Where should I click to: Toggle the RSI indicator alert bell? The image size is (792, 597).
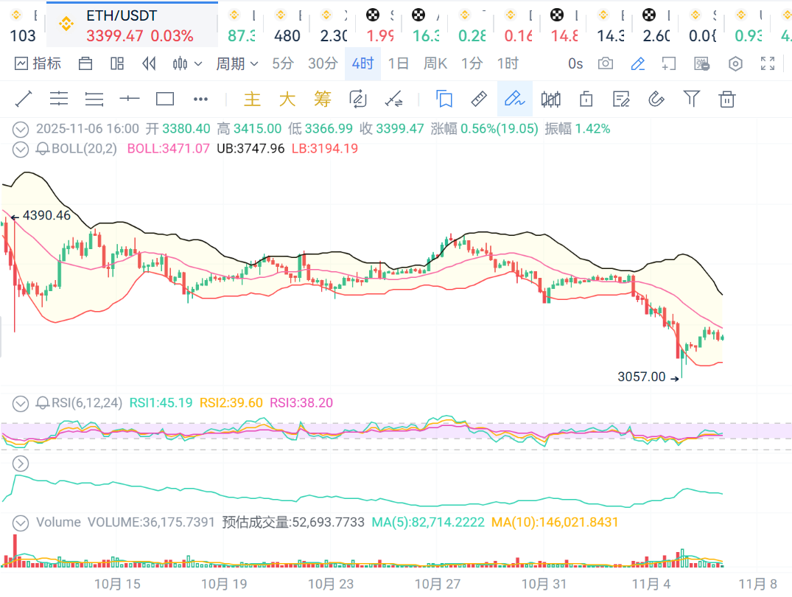pyautogui.click(x=42, y=403)
